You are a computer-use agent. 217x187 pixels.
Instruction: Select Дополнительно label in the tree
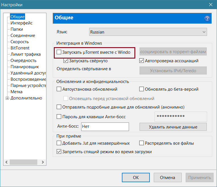tap(26, 98)
